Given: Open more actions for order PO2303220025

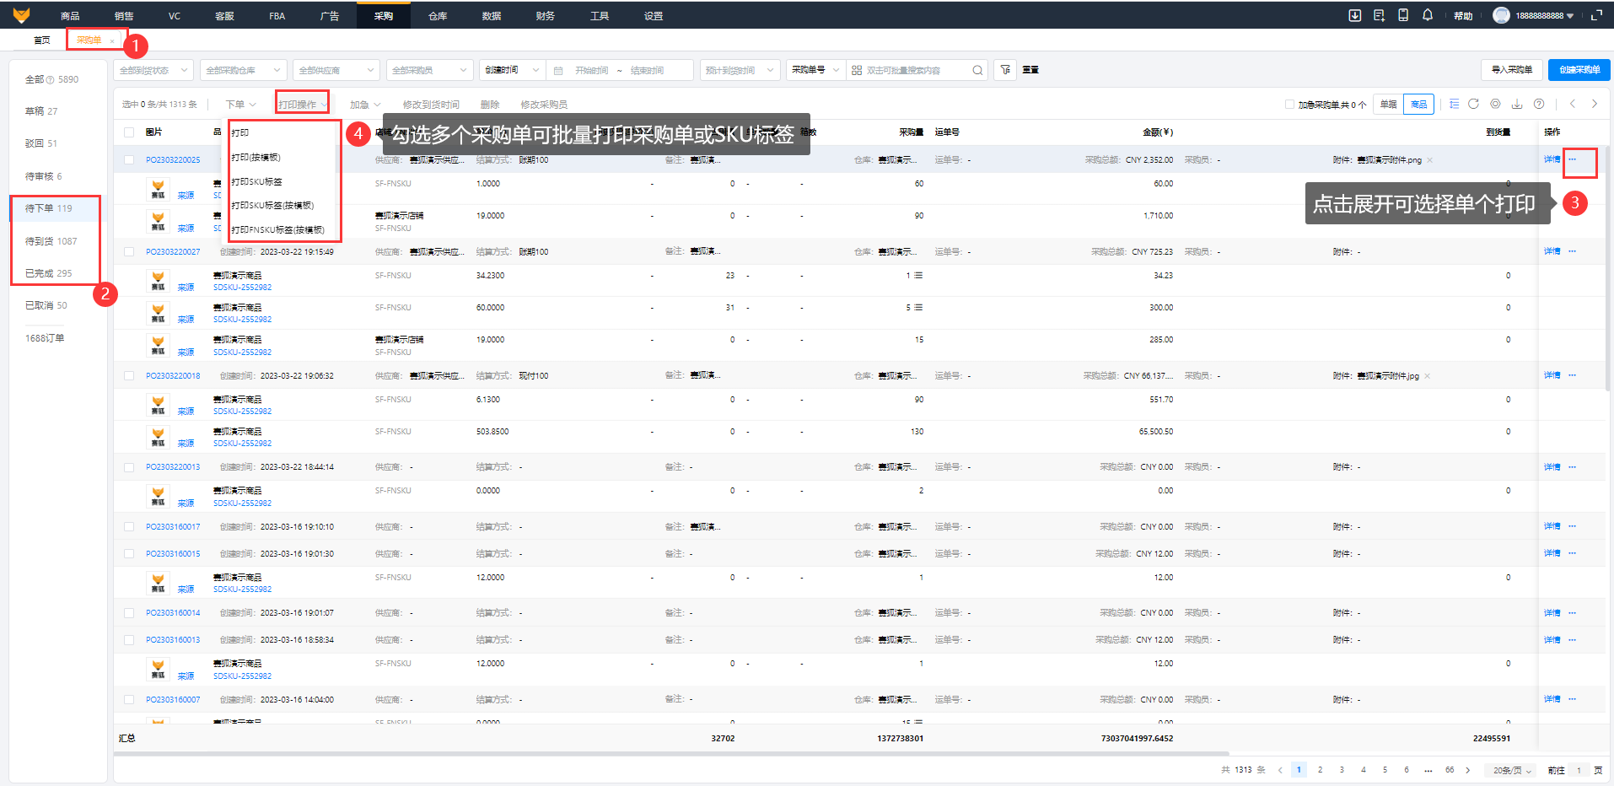Looking at the screenshot, I should 1572,159.
